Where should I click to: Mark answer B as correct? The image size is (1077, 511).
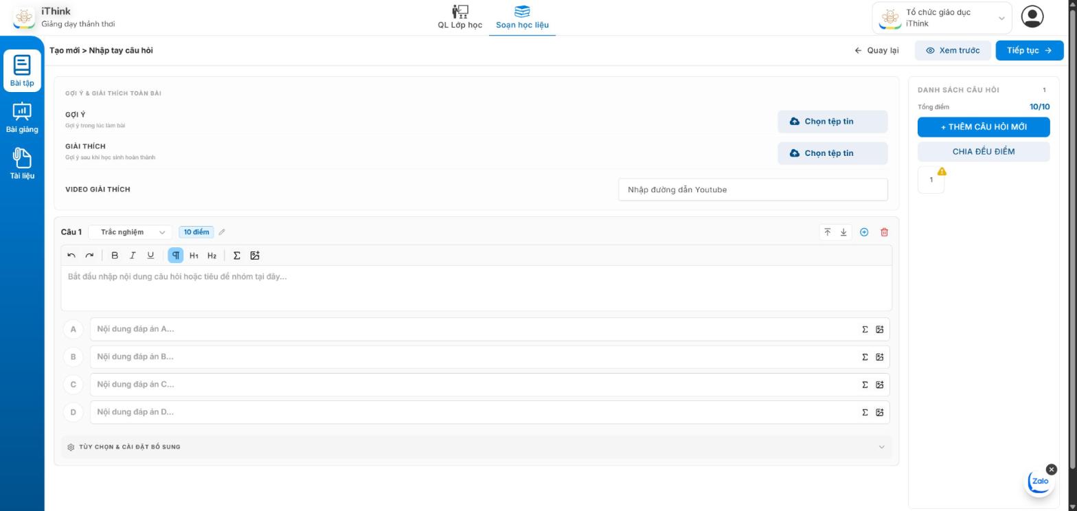(x=73, y=357)
